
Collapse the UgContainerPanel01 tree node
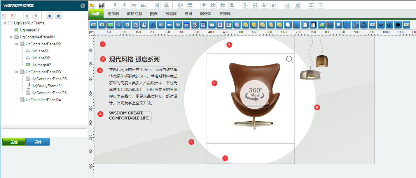click(11, 37)
